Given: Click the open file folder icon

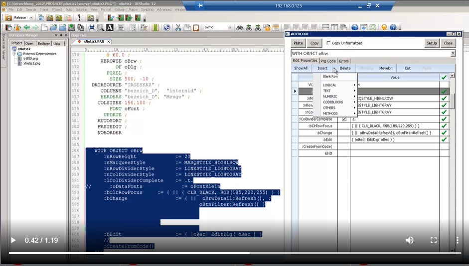Looking at the screenshot, I should [x=53, y=27].
